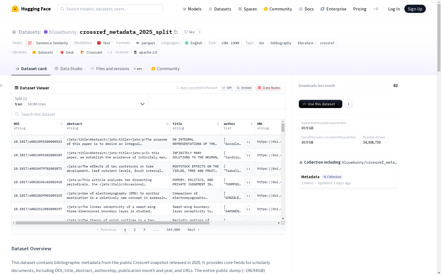
Task: Click the literature tag
Action: [x=305, y=43]
